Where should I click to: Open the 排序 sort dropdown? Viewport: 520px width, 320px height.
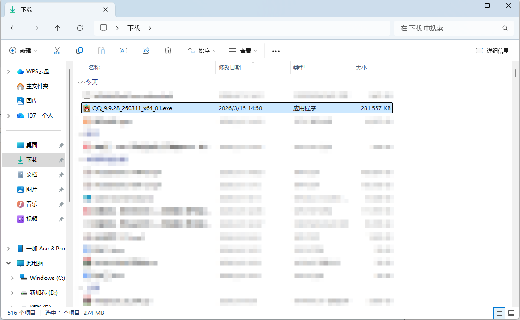click(x=202, y=51)
